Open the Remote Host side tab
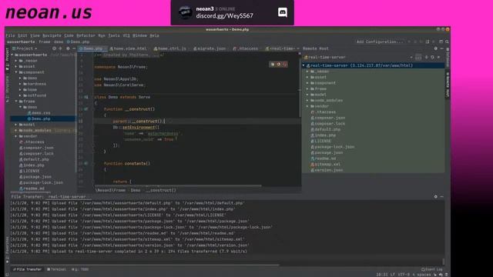This screenshot has width=493, height=277. click(448, 85)
